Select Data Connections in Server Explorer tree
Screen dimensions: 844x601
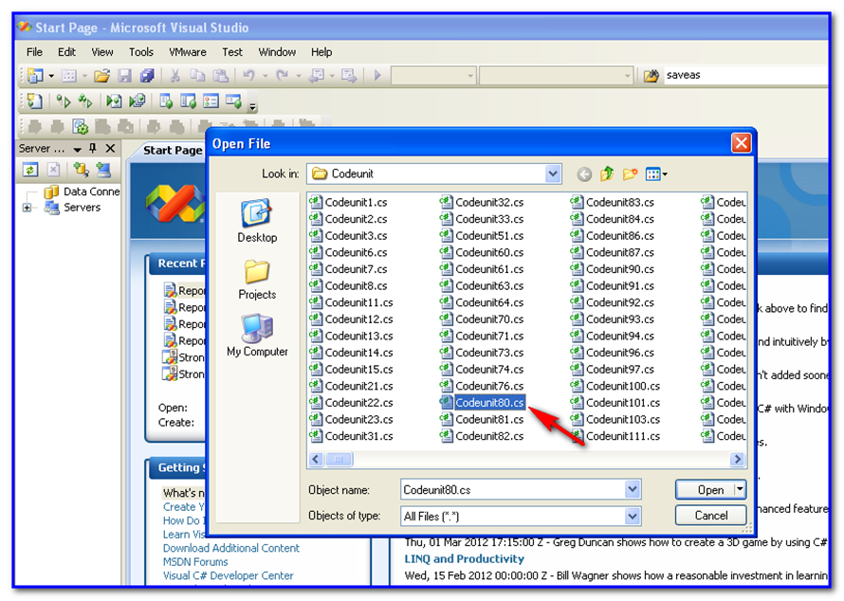[82, 191]
